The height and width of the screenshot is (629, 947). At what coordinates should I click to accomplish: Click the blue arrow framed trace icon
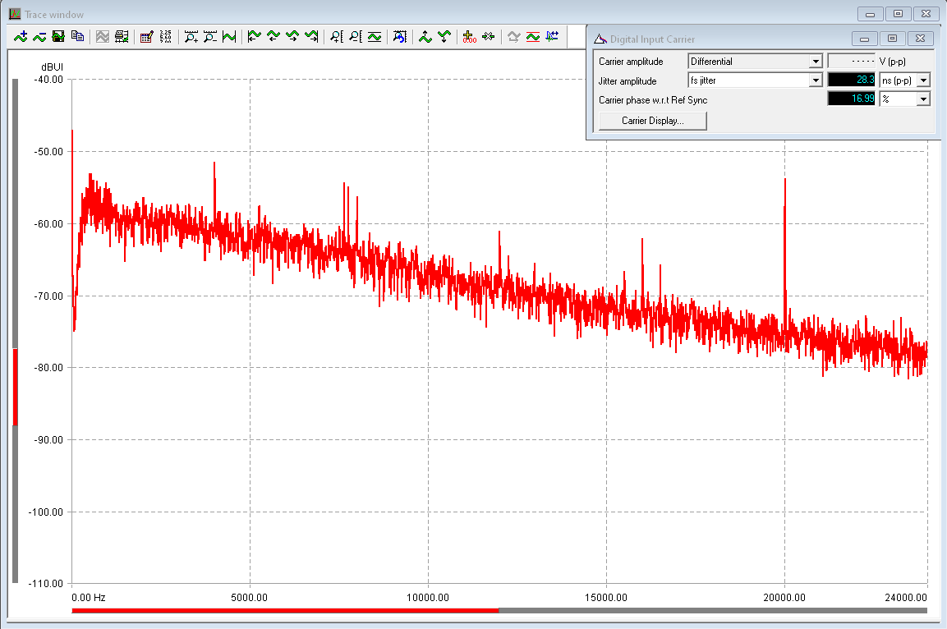click(399, 36)
